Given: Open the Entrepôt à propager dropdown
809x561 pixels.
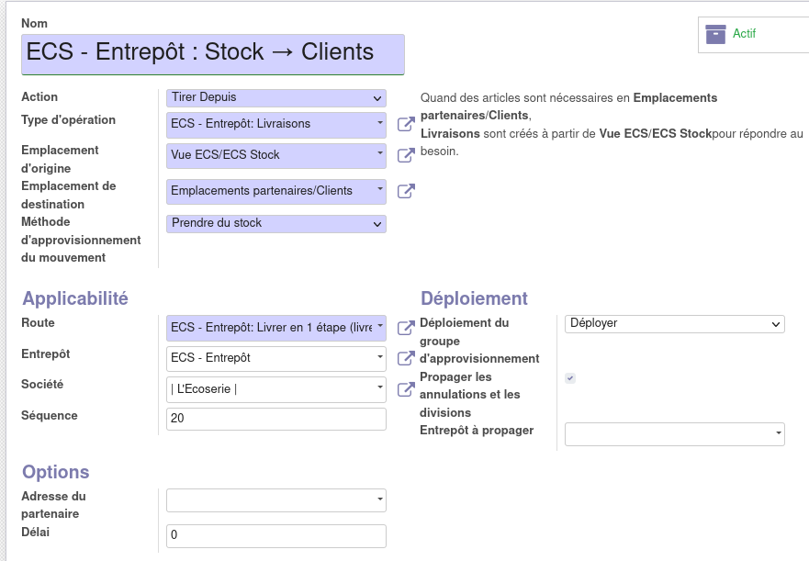Looking at the screenshot, I should coord(674,433).
